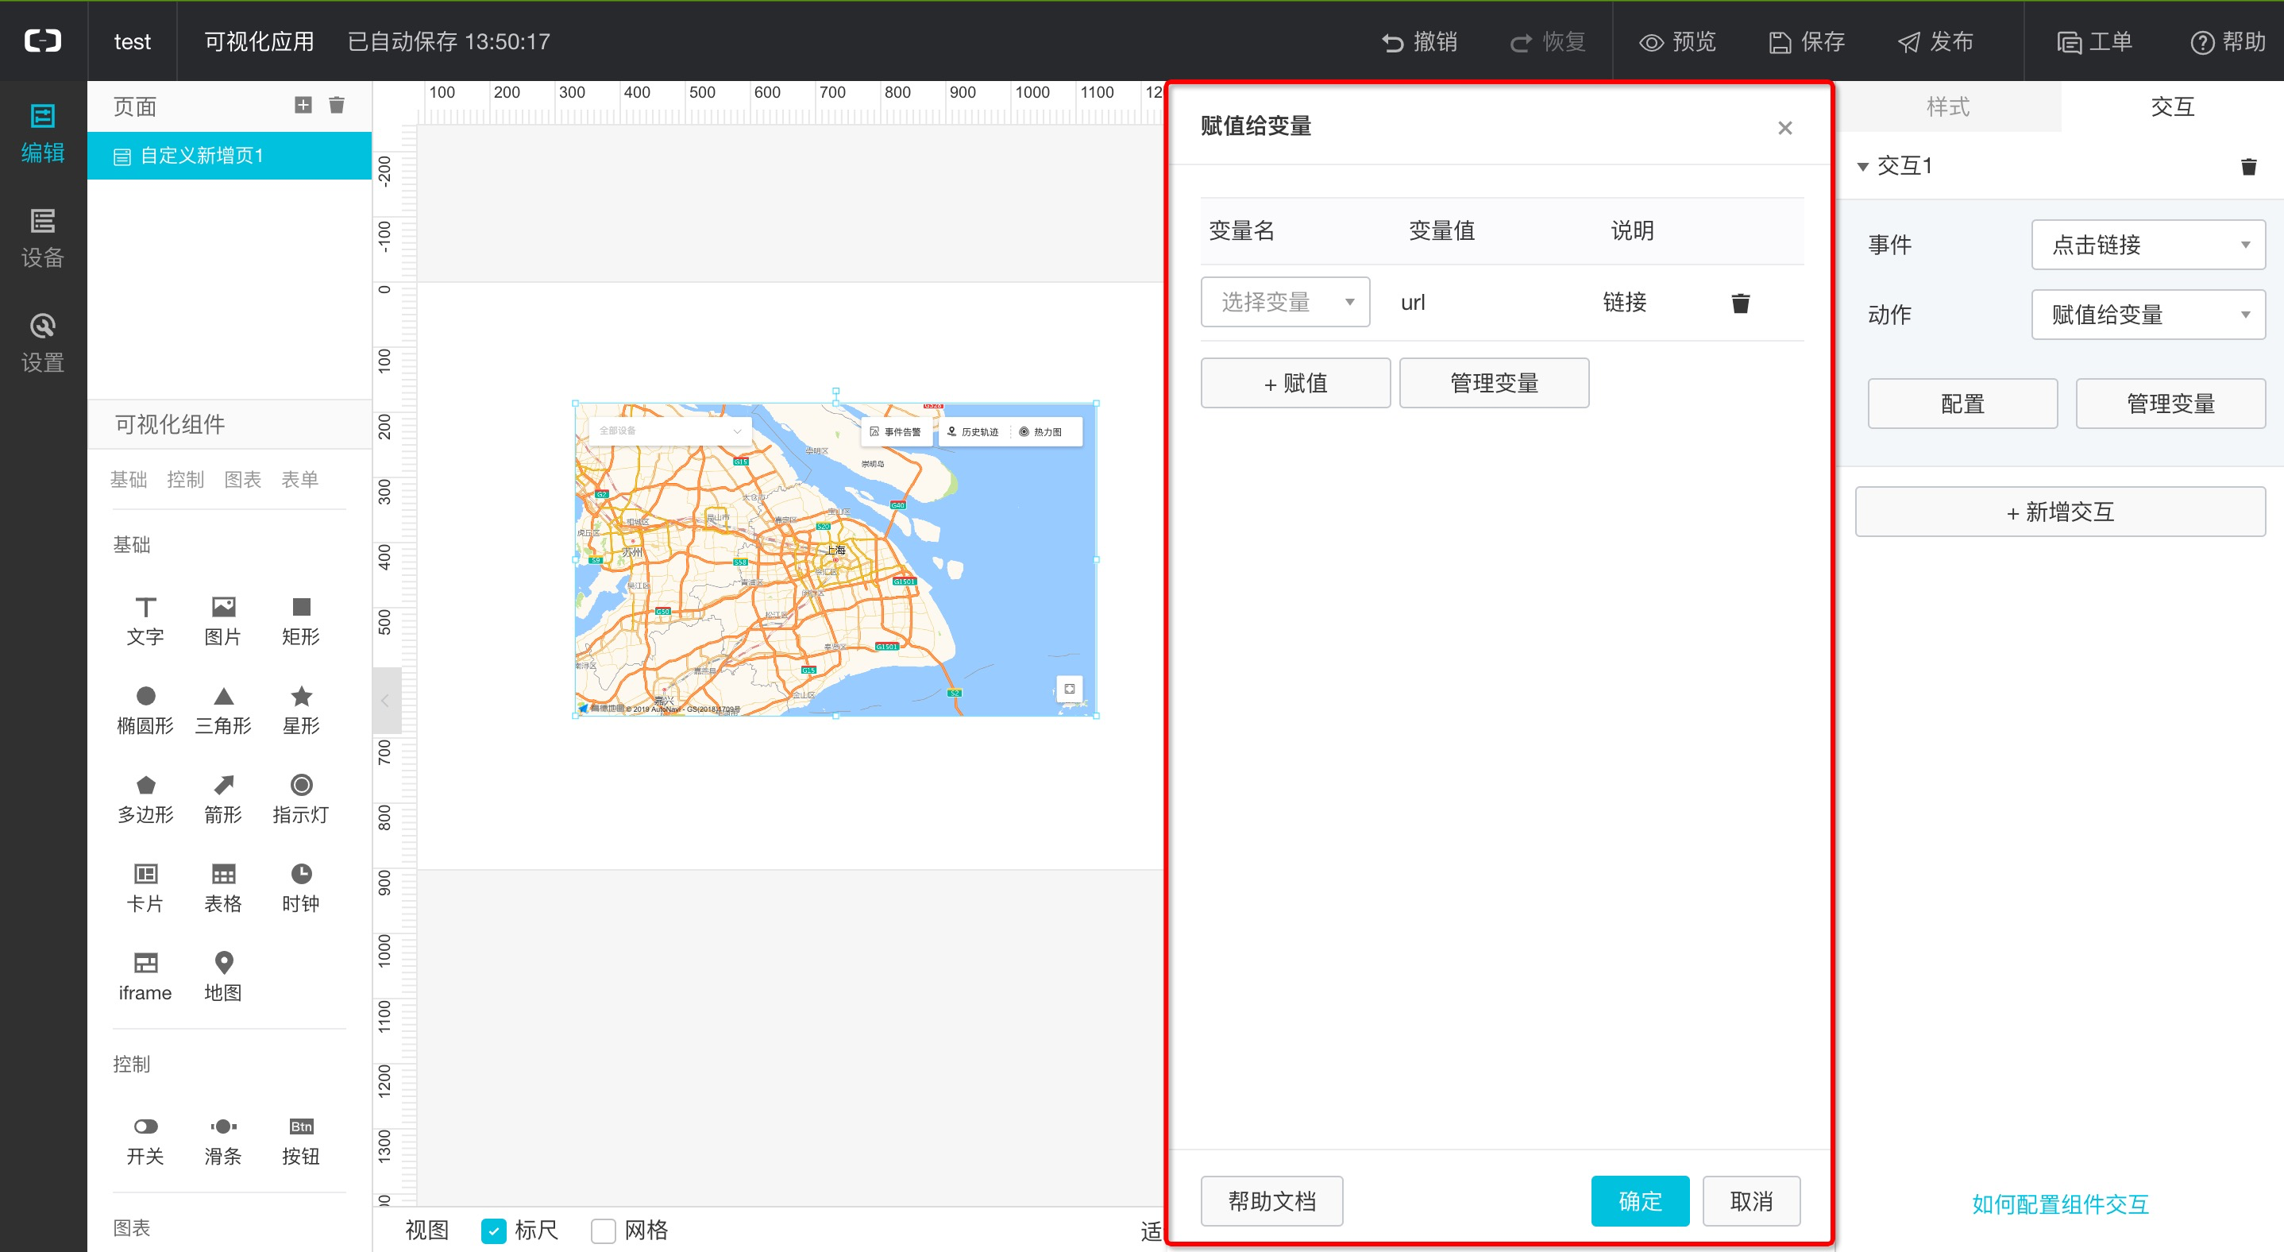Select the iframe component
2284x1252 pixels.
pyautogui.click(x=145, y=977)
